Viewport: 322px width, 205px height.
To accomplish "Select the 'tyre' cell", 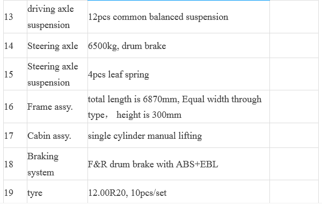I will click(x=57, y=192).
